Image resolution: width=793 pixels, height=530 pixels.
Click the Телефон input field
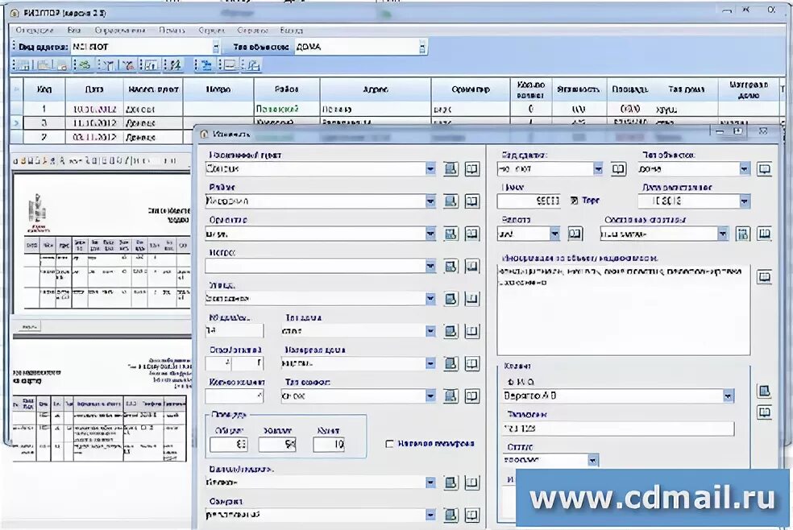click(618, 429)
